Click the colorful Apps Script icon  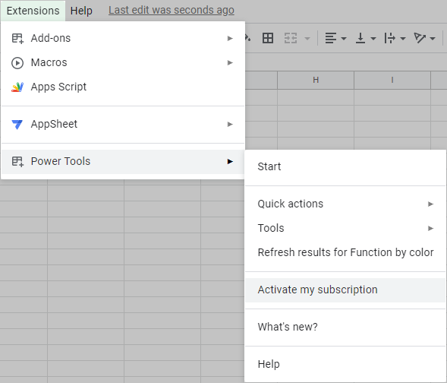17,87
